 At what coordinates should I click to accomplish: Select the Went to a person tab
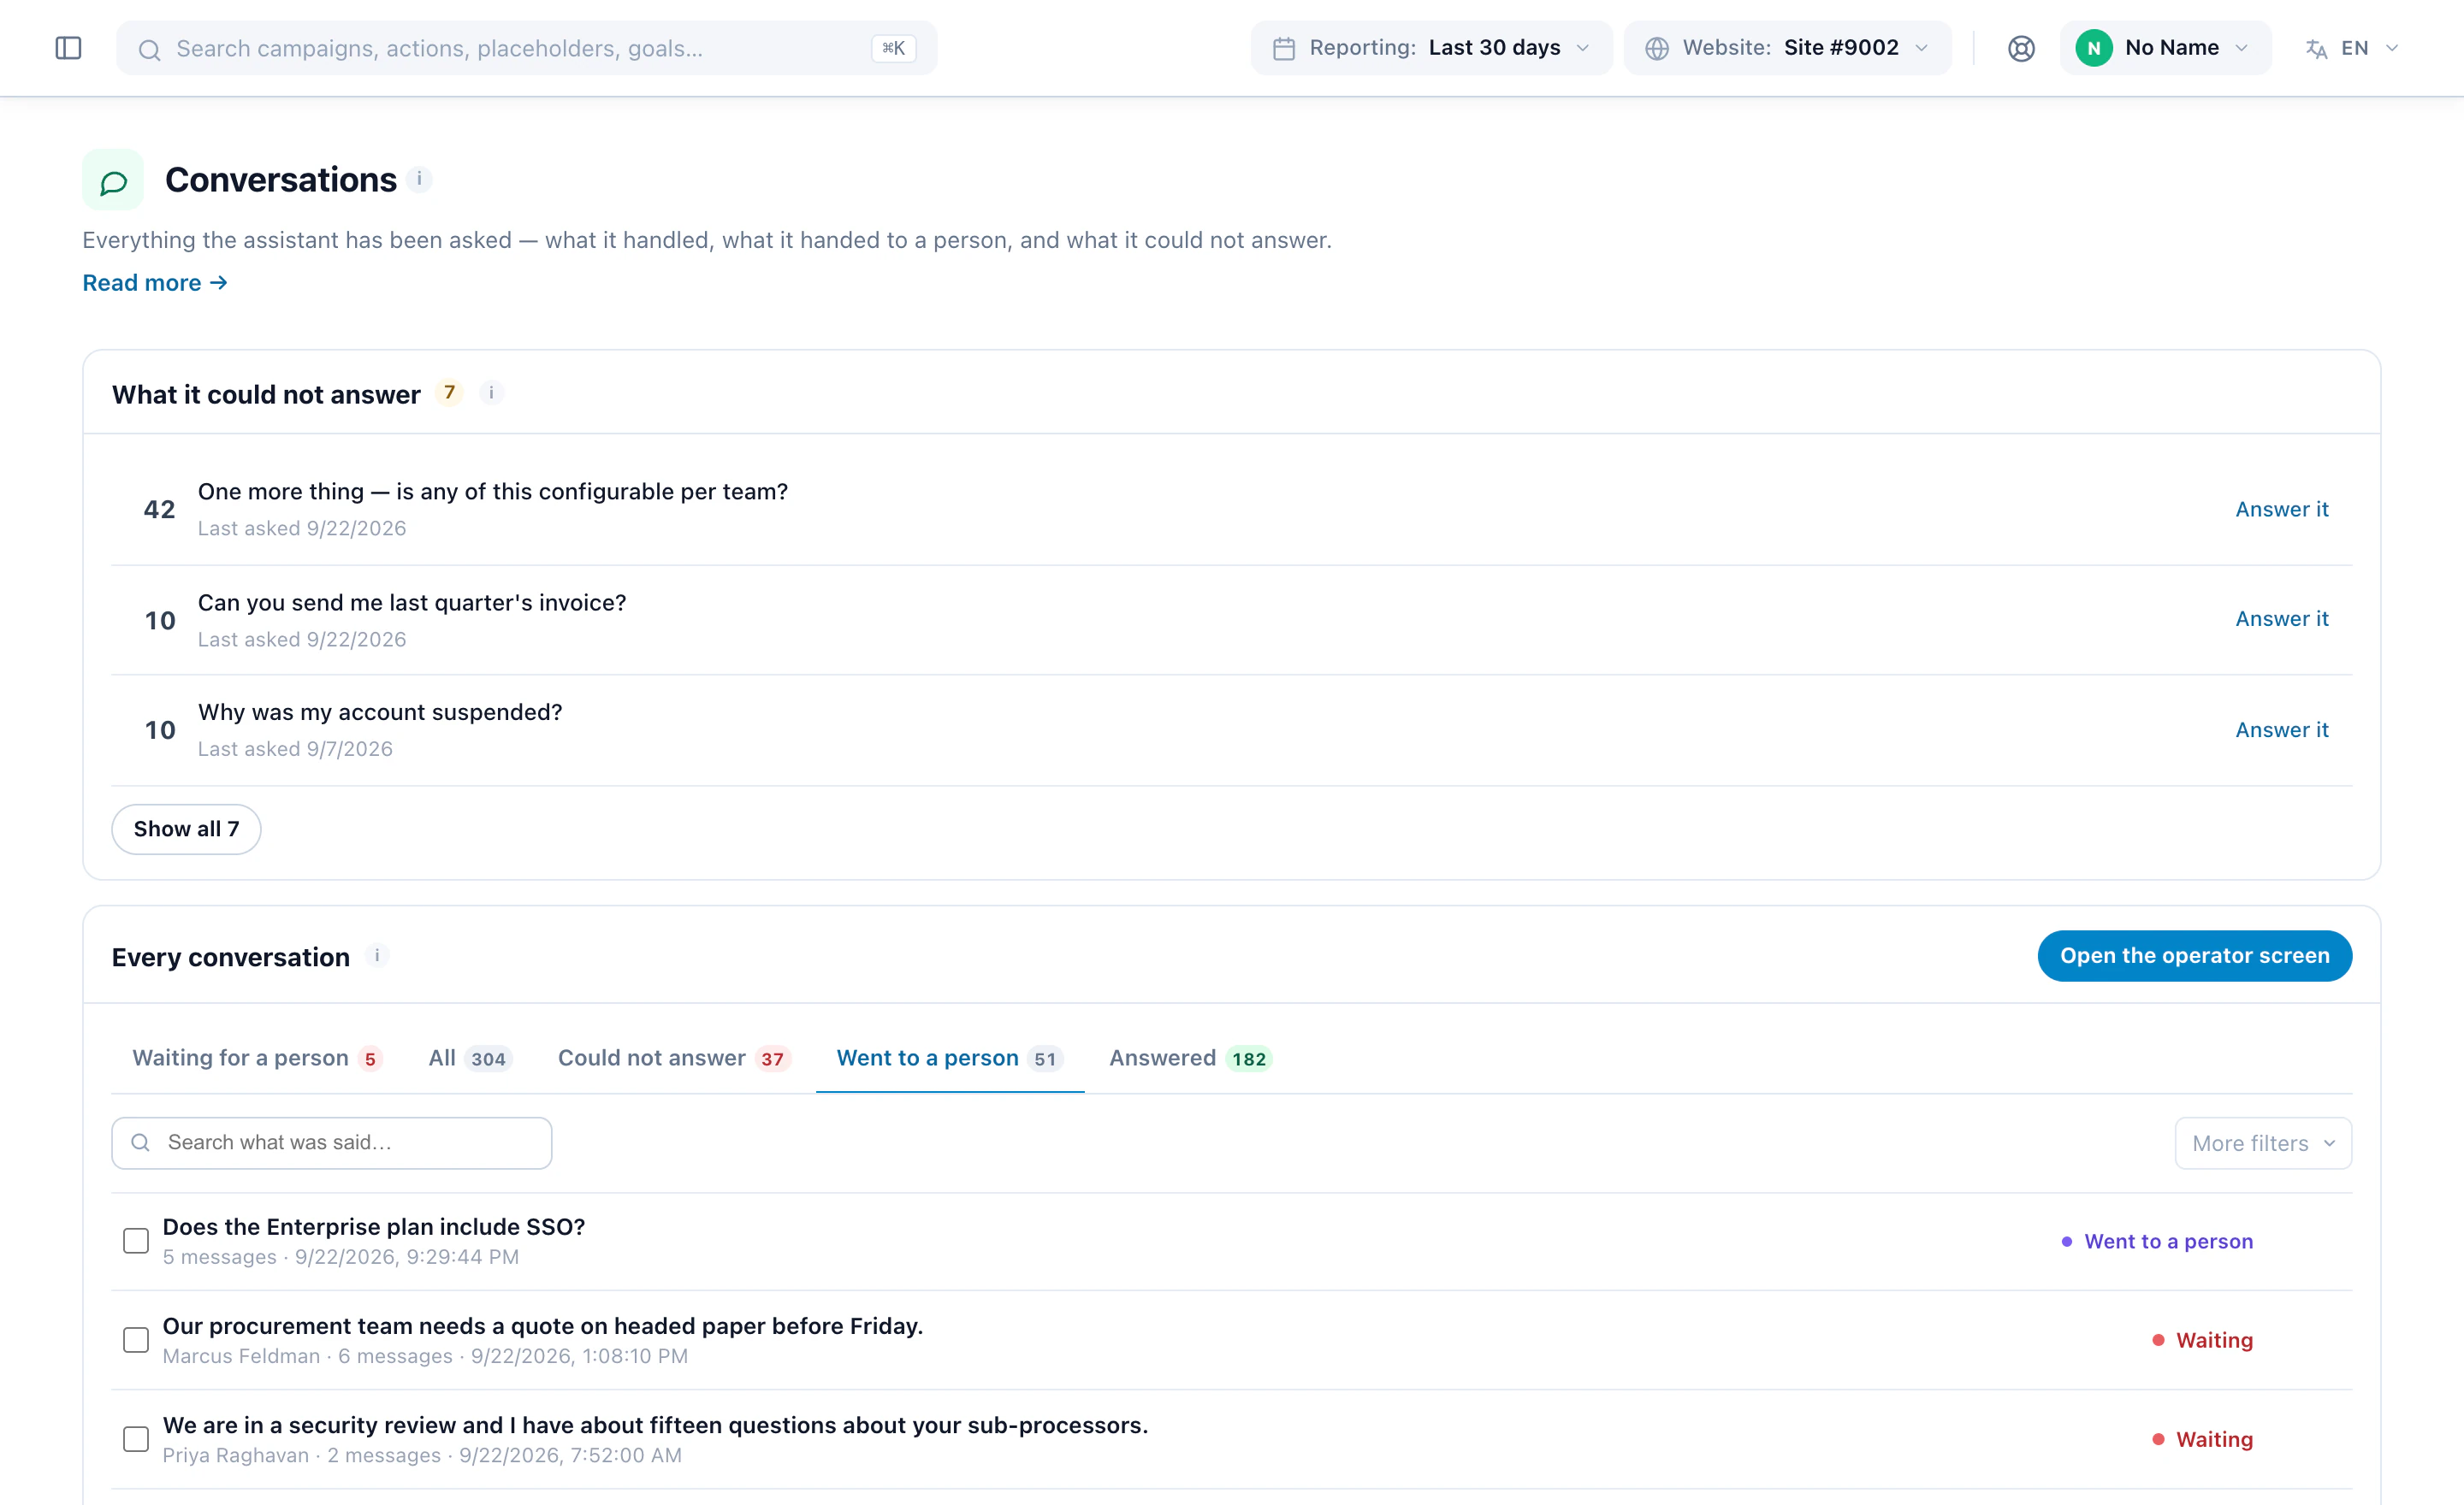(950, 1057)
